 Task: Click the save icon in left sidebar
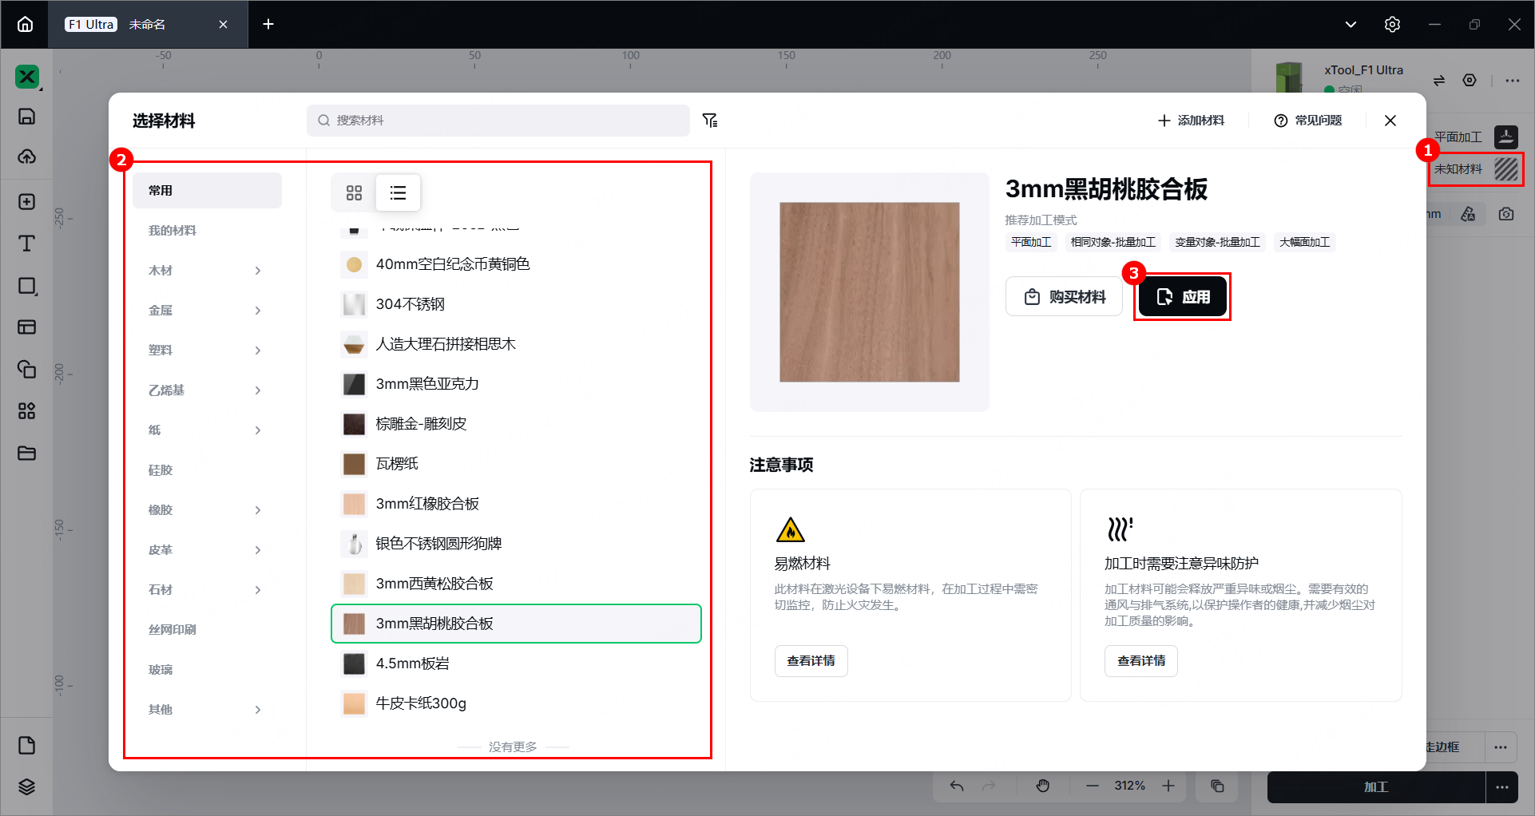(x=27, y=117)
